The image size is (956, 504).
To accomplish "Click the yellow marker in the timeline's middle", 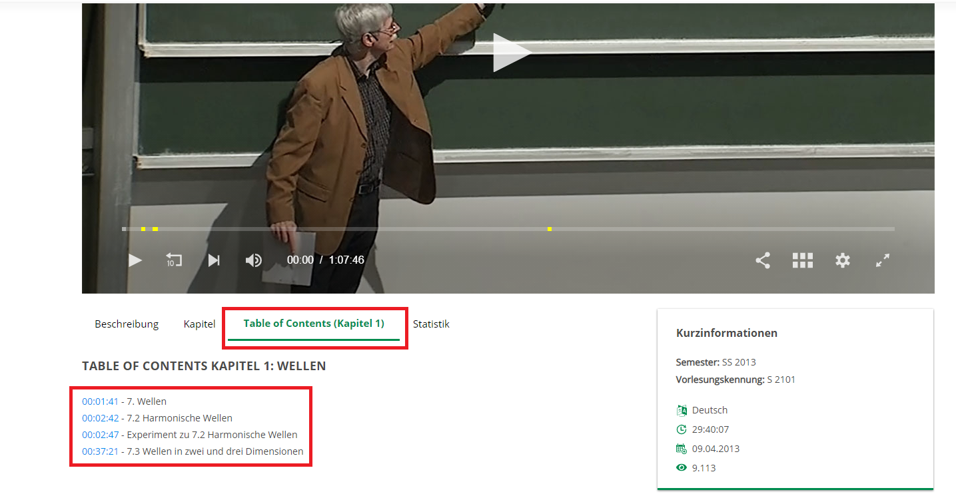I will [x=550, y=229].
